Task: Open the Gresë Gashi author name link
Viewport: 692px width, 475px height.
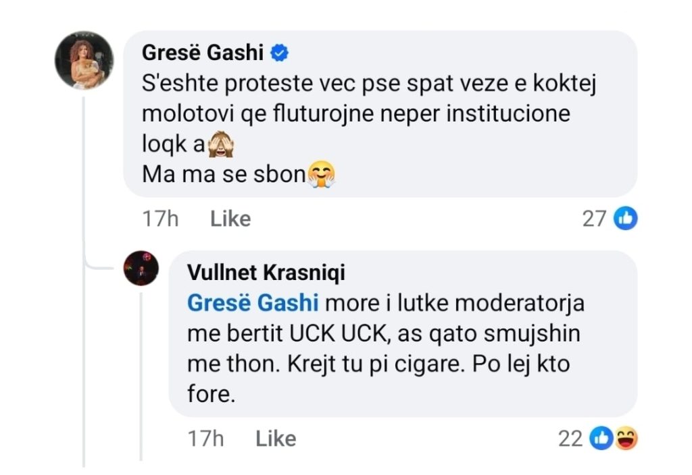Action: click(x=204, y=52)
